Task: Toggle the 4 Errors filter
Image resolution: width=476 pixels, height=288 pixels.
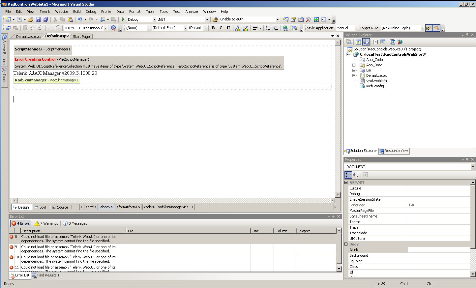Action: [21, 223]
